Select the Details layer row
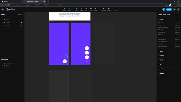The image size is (181, 102). [12, 25]
